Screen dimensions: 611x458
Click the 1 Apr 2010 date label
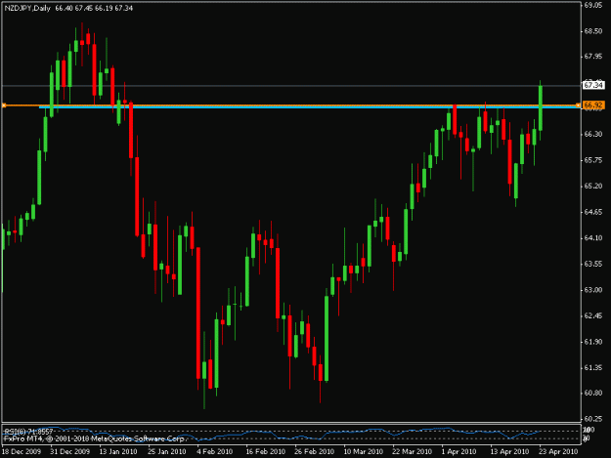tap(459, 451)
